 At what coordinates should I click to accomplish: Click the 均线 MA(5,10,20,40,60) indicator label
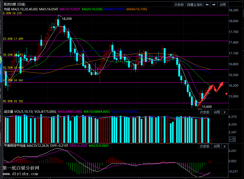21,9
